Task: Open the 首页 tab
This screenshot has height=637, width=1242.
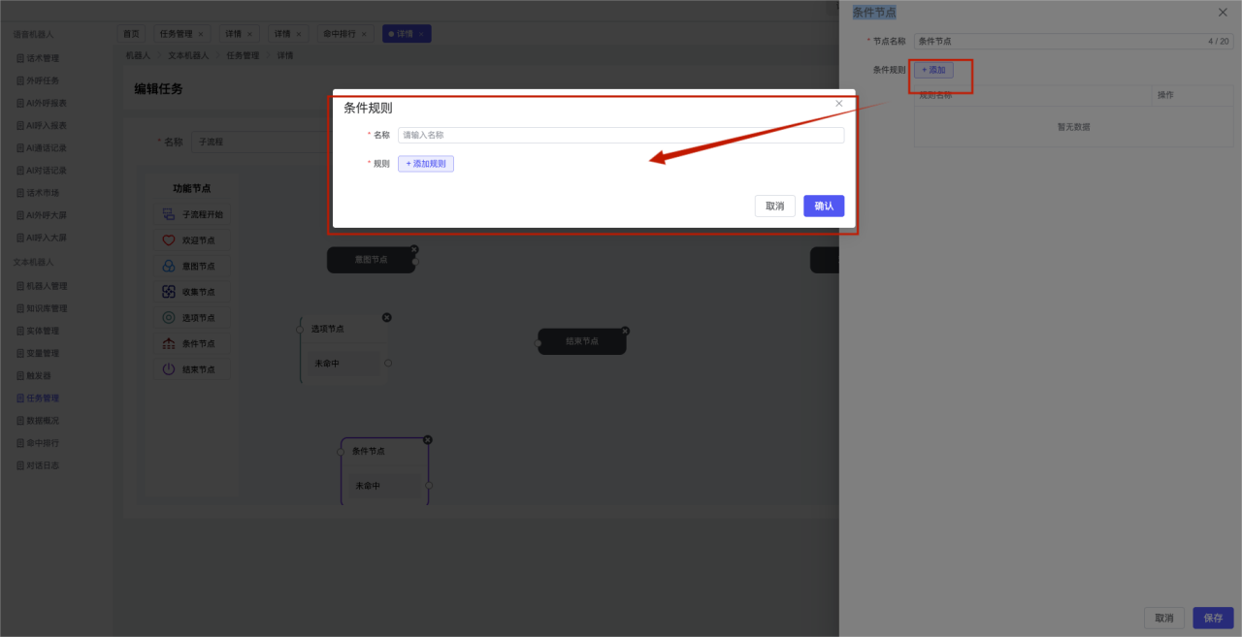Action: (x=131, y=34)
